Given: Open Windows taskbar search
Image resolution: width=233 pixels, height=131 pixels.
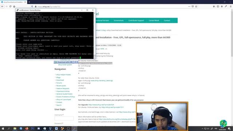Looking at the screenshot, I should 9,128.
